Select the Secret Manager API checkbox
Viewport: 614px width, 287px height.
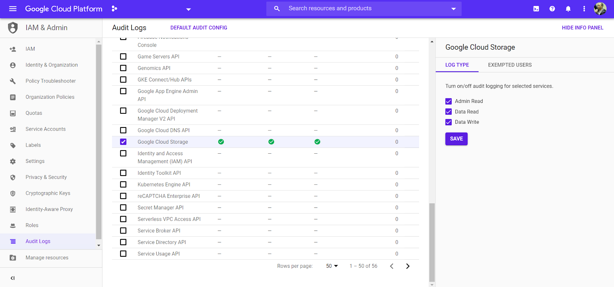(123, 207)
